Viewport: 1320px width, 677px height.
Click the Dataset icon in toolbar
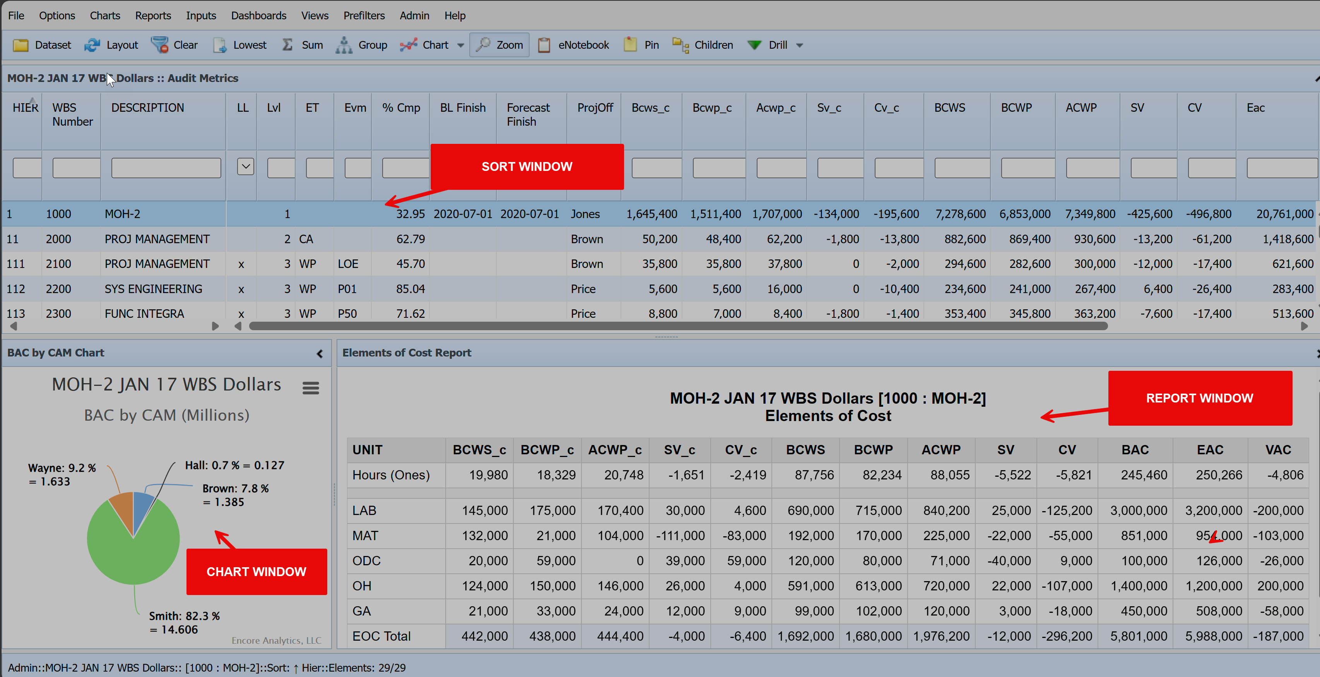click(x=20, y=46)
